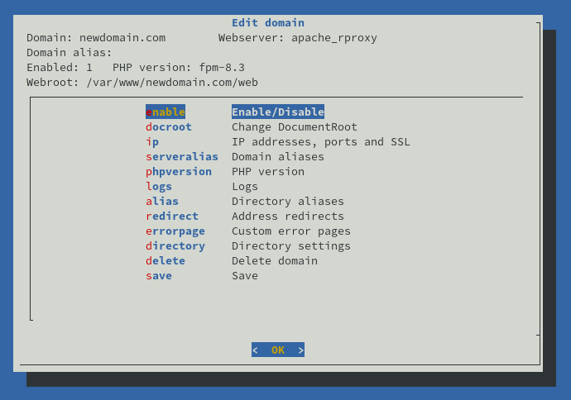This screenshot has height=400, width=571.
Task: Click the 'Domain aliases' description
Action: coord(278,157)
